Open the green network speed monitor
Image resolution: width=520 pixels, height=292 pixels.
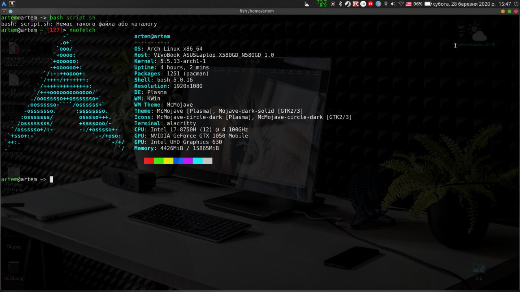(x=323, y=4)
